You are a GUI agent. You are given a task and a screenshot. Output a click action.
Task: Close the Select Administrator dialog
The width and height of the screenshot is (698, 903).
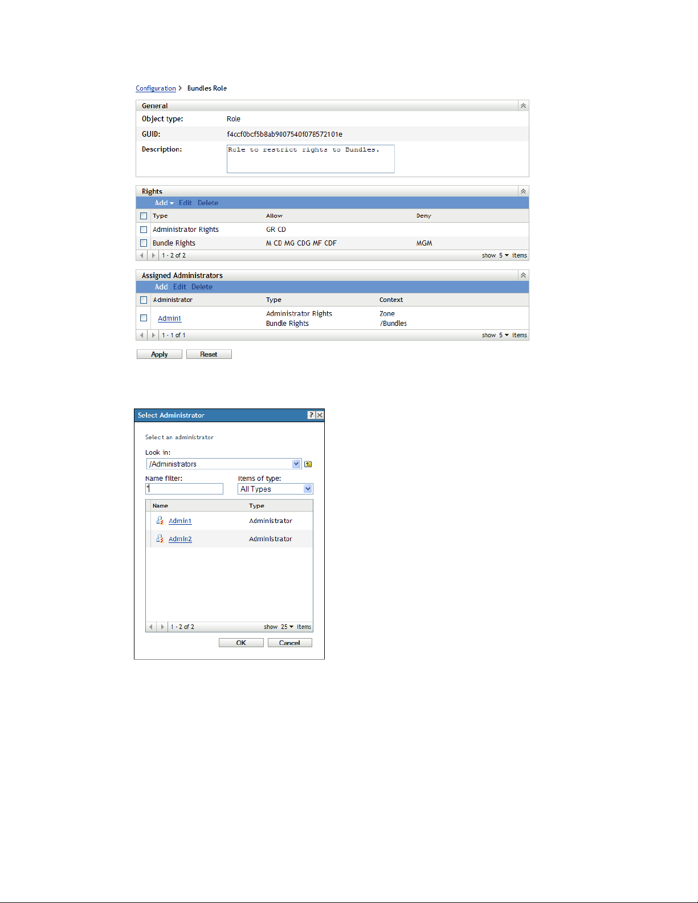(320, 415)
